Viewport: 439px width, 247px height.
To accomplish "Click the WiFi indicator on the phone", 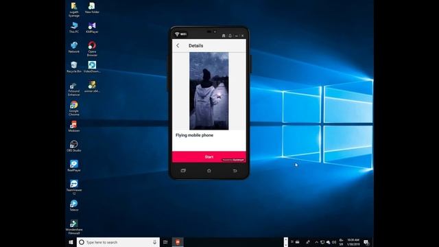I will (180, 34).
